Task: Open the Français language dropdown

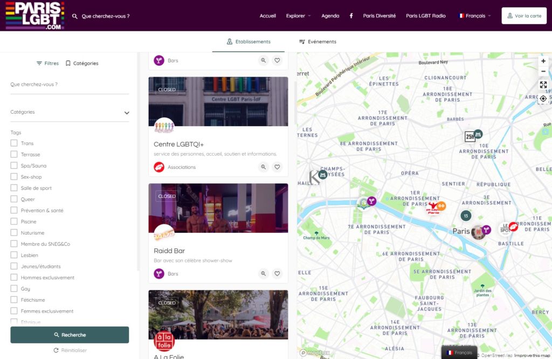Action: 475,16
